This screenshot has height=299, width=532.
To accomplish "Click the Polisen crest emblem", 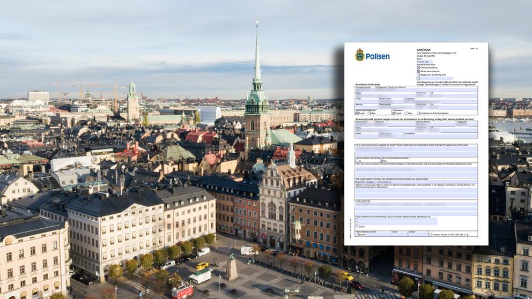I will click(359, 55).
